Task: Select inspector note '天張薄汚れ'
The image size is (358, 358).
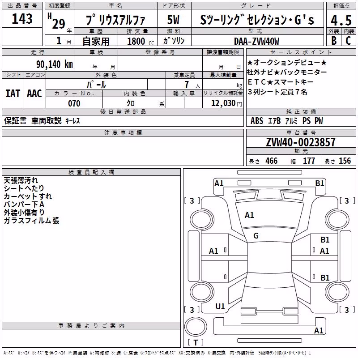Action: point(21,180)
